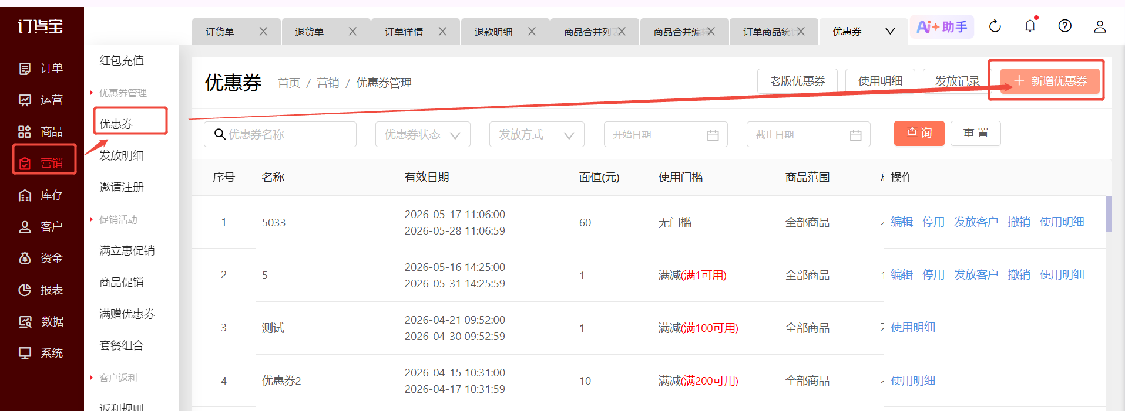Image resolution: width=1125 pixels, height=411 pixels.
Task: Click the 新增优惠券 button
Action: (x=1050, y=81)
